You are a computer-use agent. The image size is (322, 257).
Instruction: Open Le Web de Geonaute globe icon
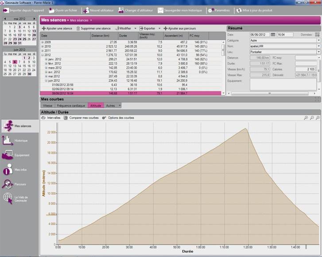(x=8, y=198)
